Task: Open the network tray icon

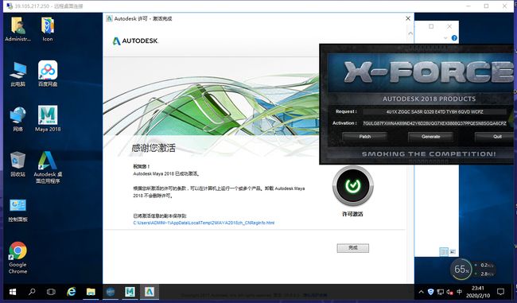Action: (440, 292)
